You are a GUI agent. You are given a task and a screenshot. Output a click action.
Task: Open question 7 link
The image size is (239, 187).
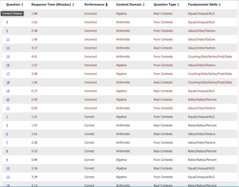tap(7, 143)
